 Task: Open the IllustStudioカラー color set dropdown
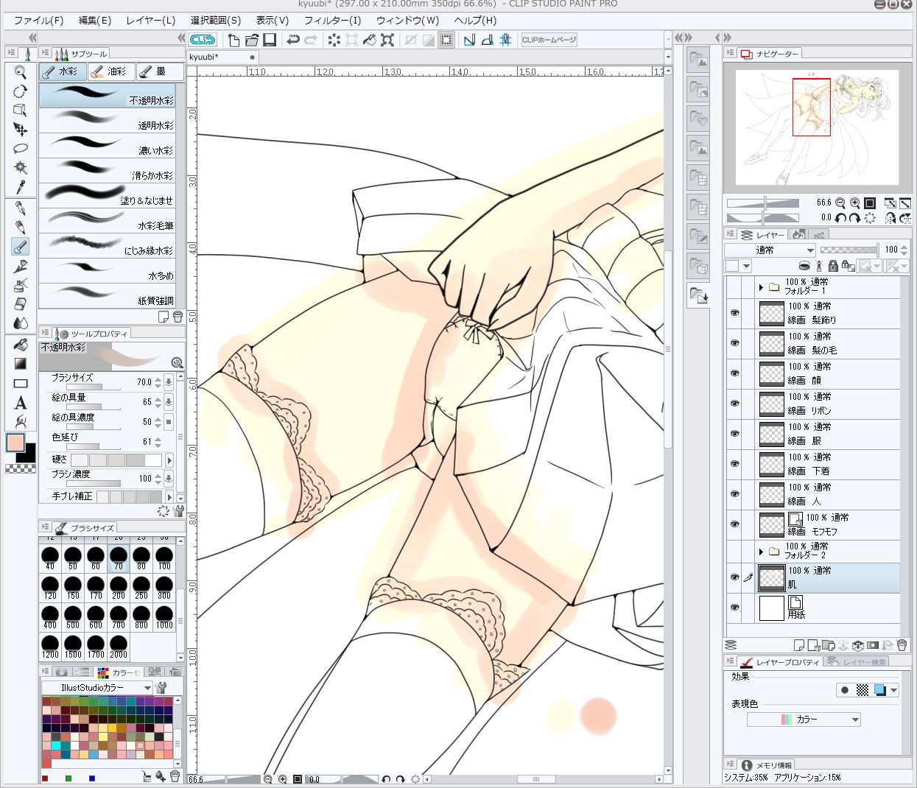point(96,687)
